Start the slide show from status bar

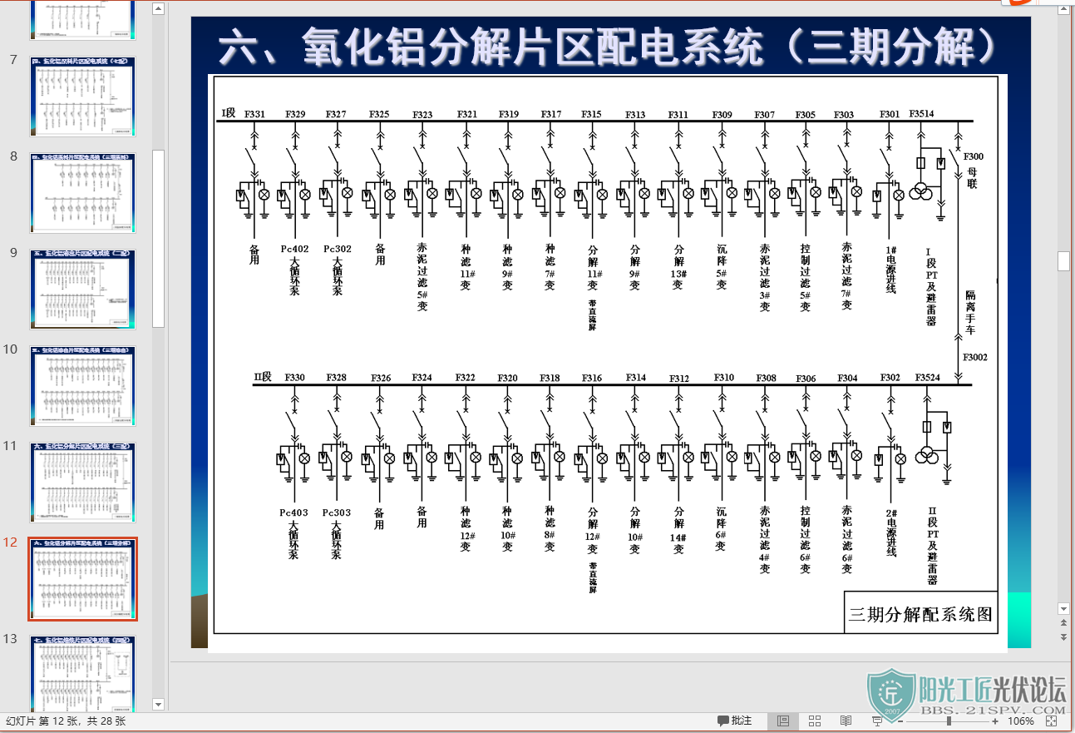(877, 721)
